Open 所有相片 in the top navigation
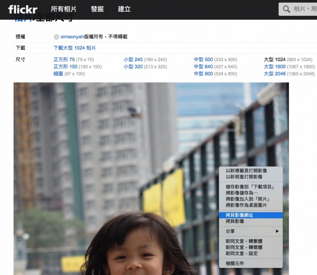The width and height of the screenshot is (317, 275). click(x=63, y=9)
